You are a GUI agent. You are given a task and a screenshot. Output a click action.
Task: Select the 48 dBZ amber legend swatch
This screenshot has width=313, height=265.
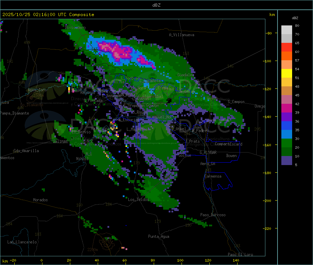tap(287, 91)
